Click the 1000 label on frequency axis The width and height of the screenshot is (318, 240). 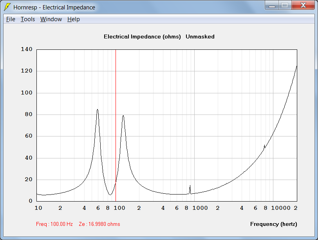[x=200, y=208]
